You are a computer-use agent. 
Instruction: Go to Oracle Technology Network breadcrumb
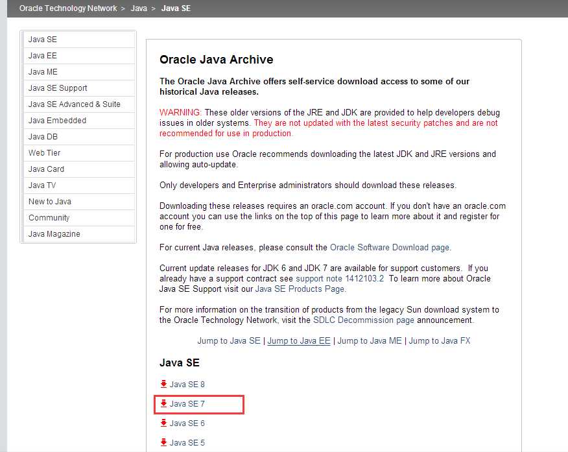pos(68,8)
